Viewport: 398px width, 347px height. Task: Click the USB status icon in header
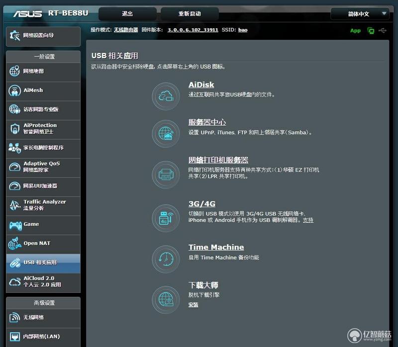pyautogui.click(x=382, y=30)
